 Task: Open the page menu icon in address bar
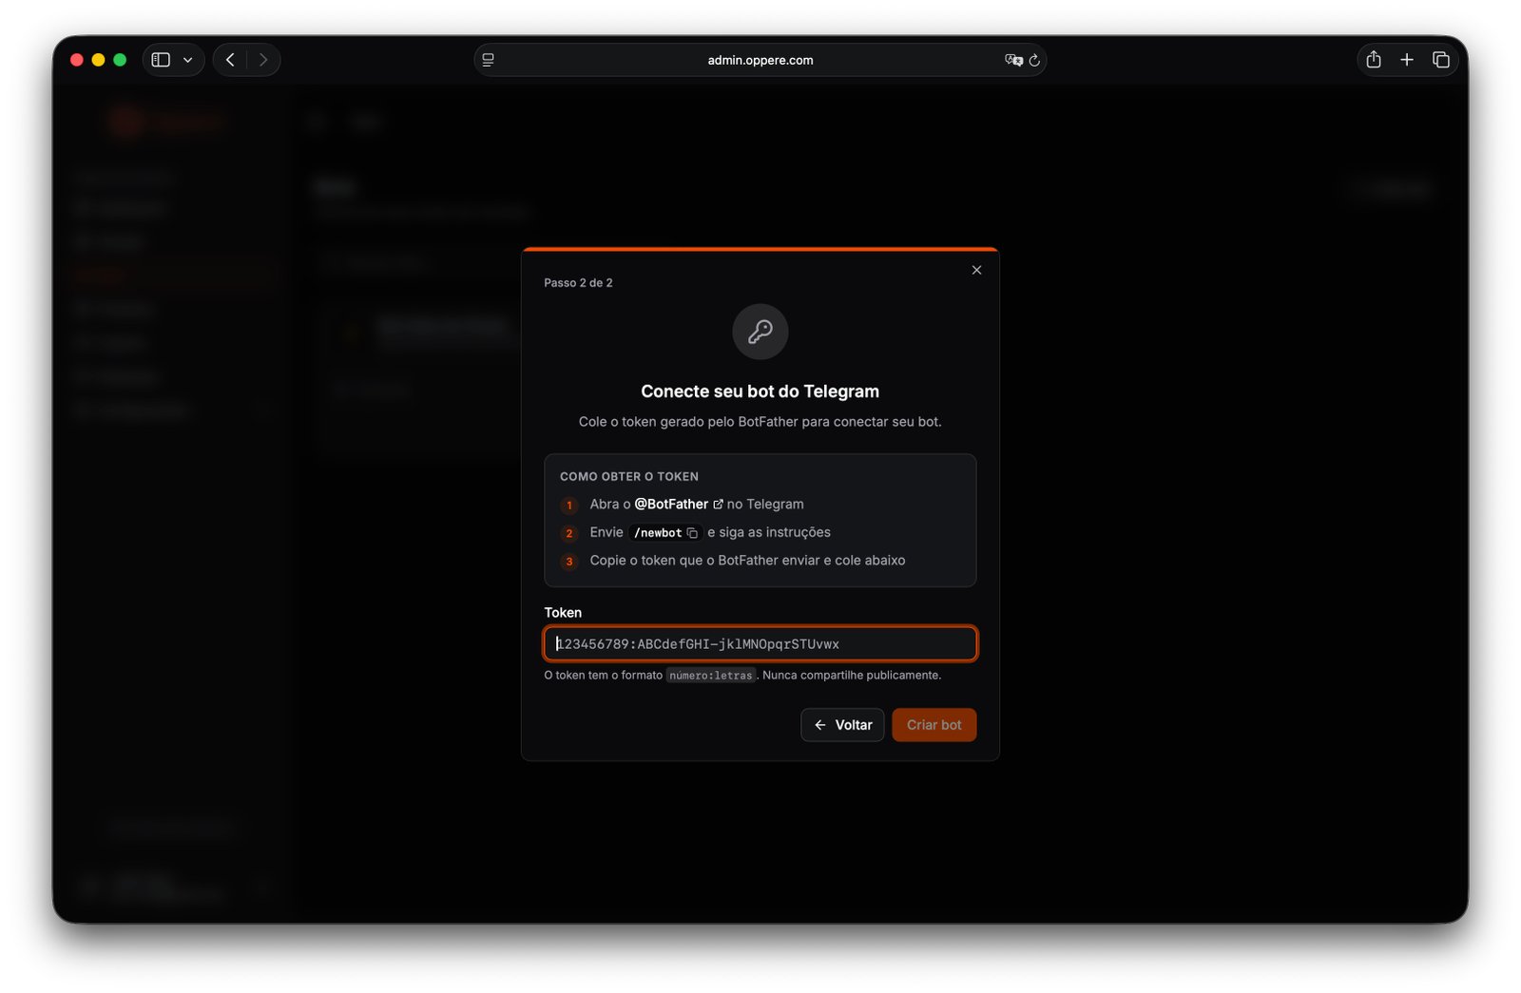pyautogui.click(x=488, y=60)
